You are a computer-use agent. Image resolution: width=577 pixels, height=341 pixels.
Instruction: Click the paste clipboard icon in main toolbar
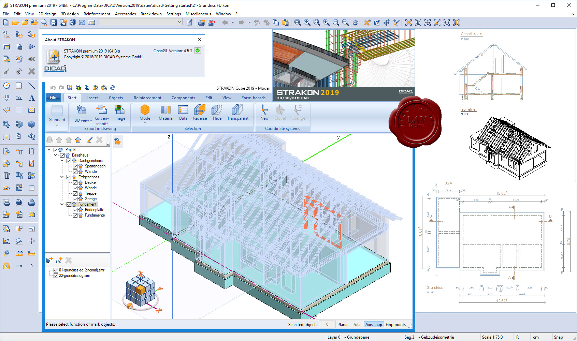click(286, 23)
